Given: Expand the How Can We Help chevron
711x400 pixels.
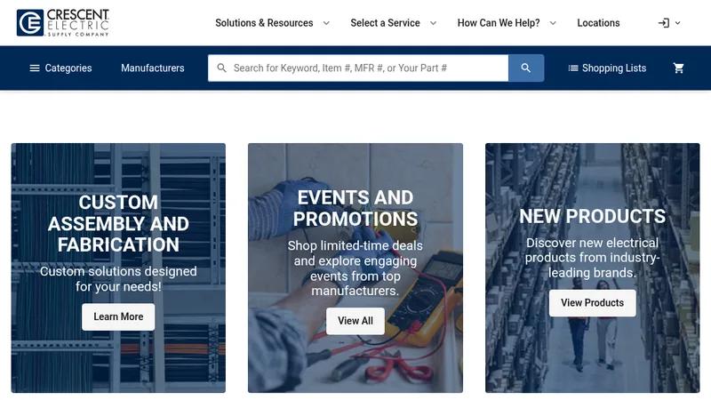Looking at the screenshot, I should 553,23.
